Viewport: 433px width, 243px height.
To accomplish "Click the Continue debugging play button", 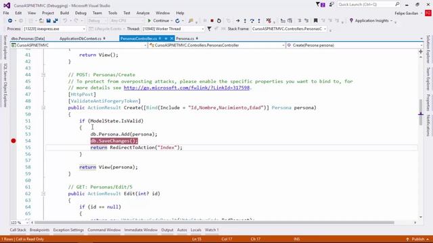I will 158,21.
